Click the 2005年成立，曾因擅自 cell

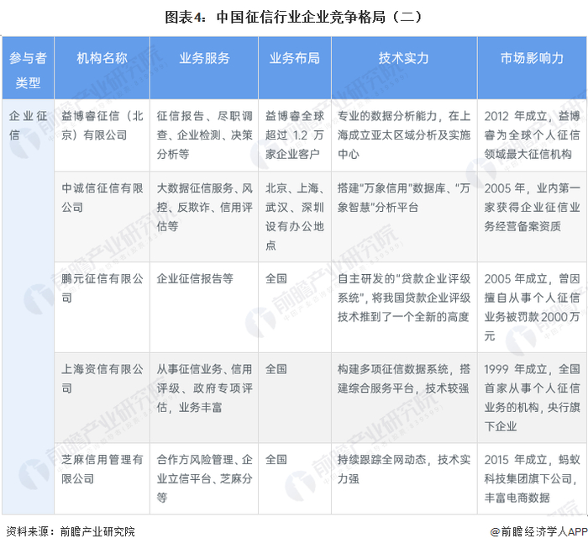(x=532, y=308)
